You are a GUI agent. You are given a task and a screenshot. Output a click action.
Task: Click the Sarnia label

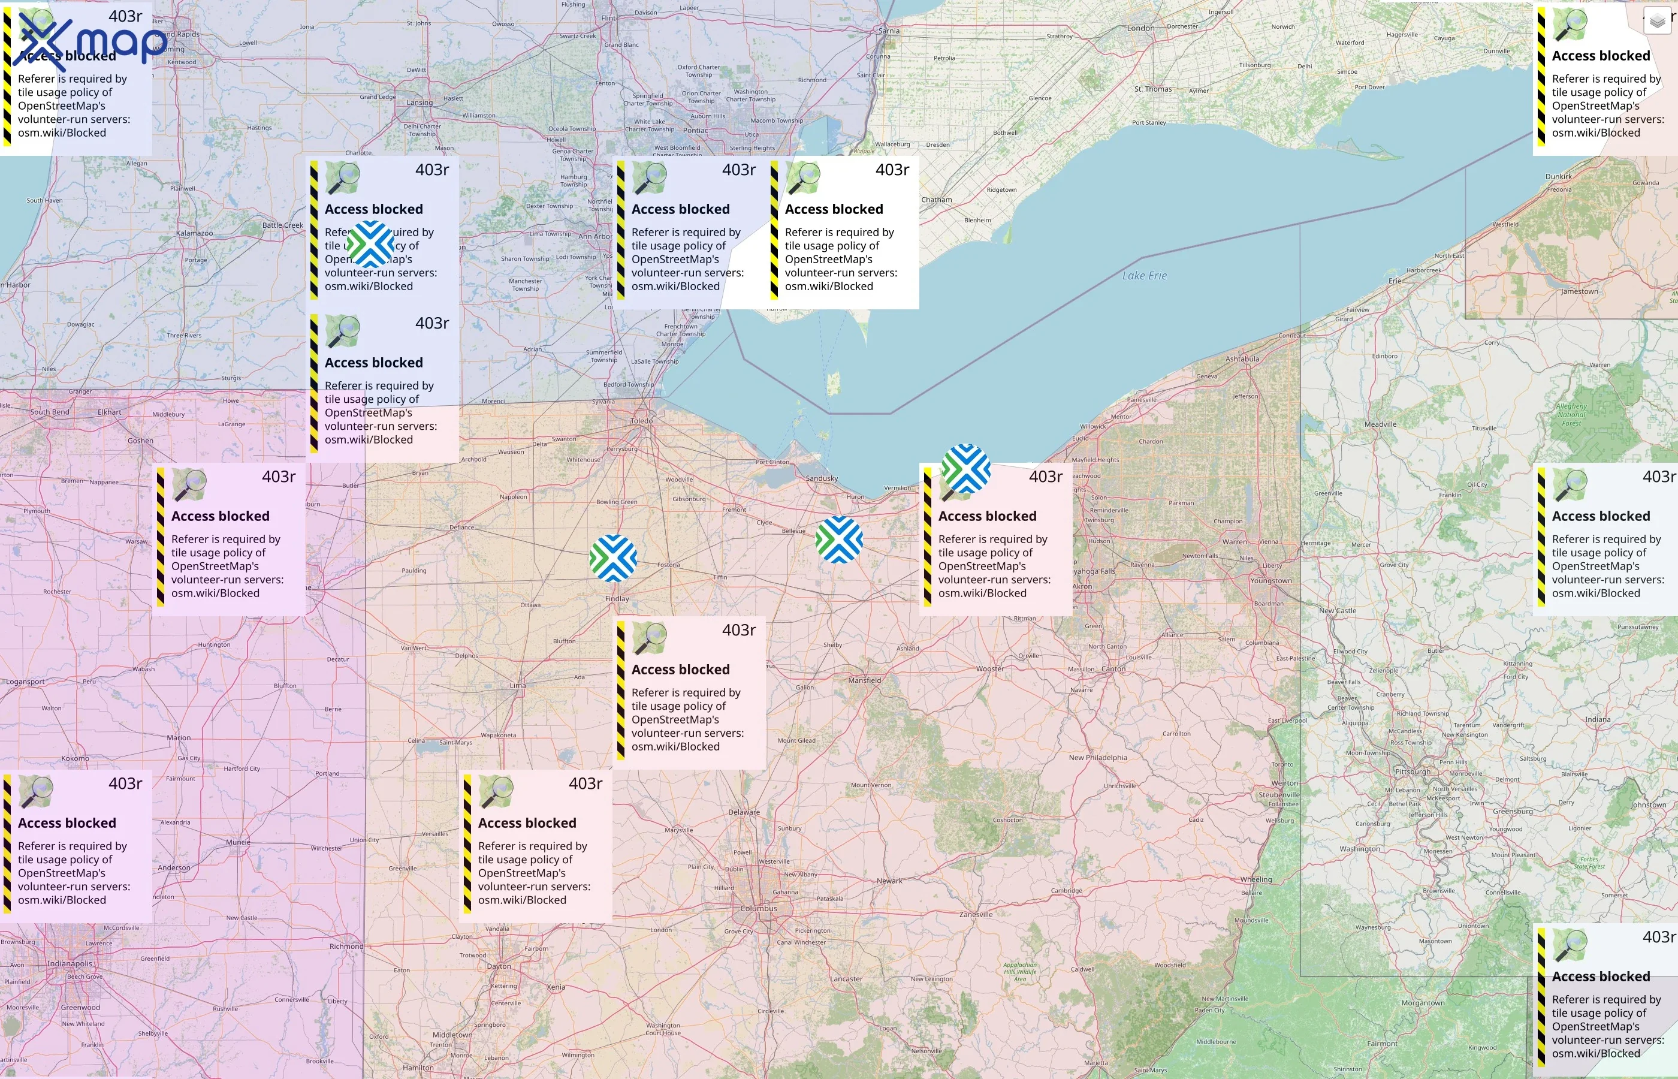click(x=889, y=31)
